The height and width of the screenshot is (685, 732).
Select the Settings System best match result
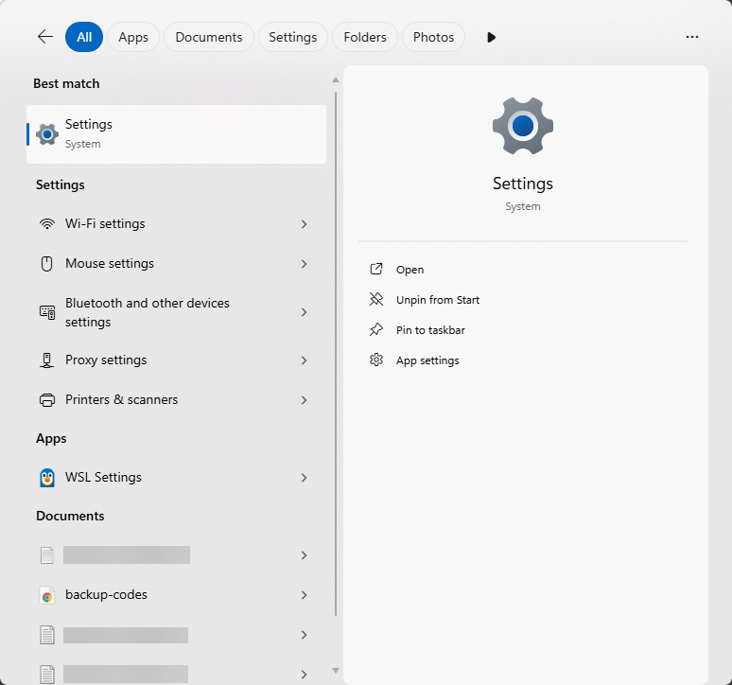click(x=176, y=134)
